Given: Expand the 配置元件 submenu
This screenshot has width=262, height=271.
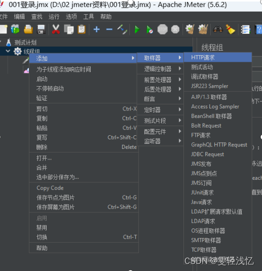Looking at the screenshot, I should pyautogui.click(x=160, y=132).
